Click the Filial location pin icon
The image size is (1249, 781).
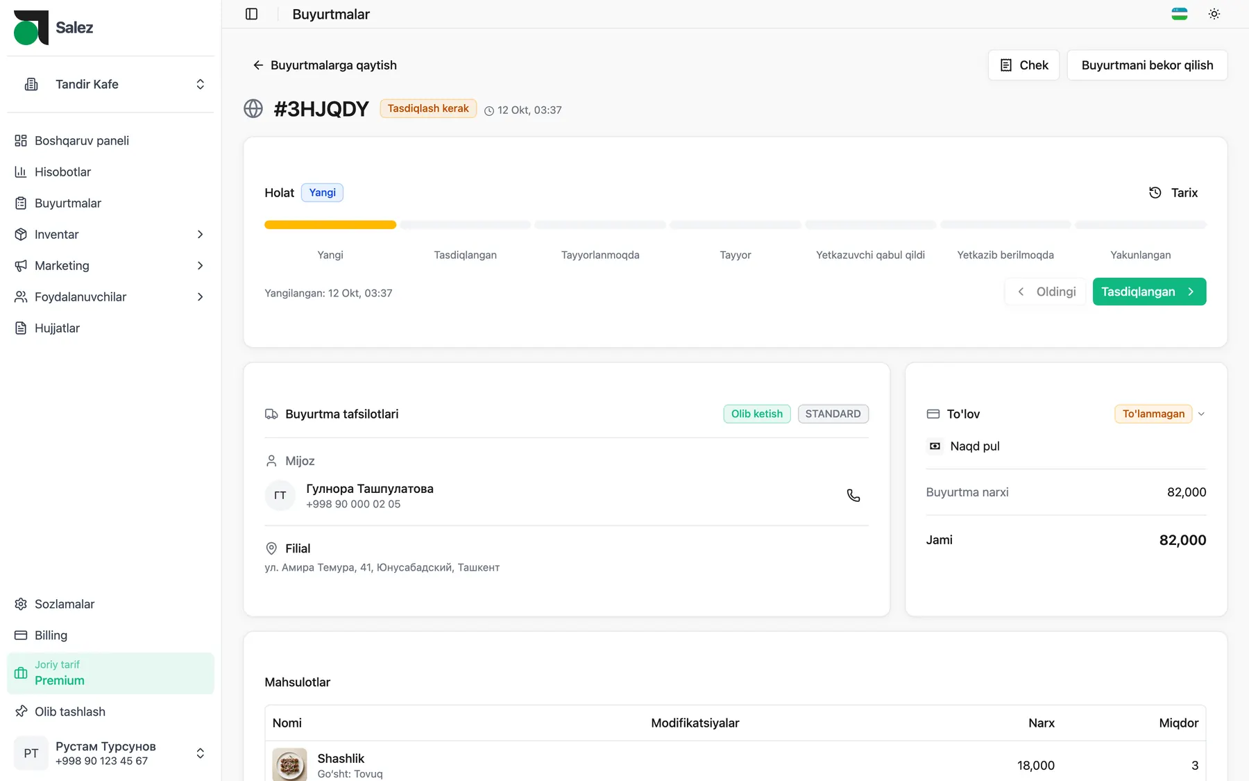point(271,548)
